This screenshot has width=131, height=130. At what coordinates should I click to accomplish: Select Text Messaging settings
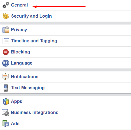(28, 88)
